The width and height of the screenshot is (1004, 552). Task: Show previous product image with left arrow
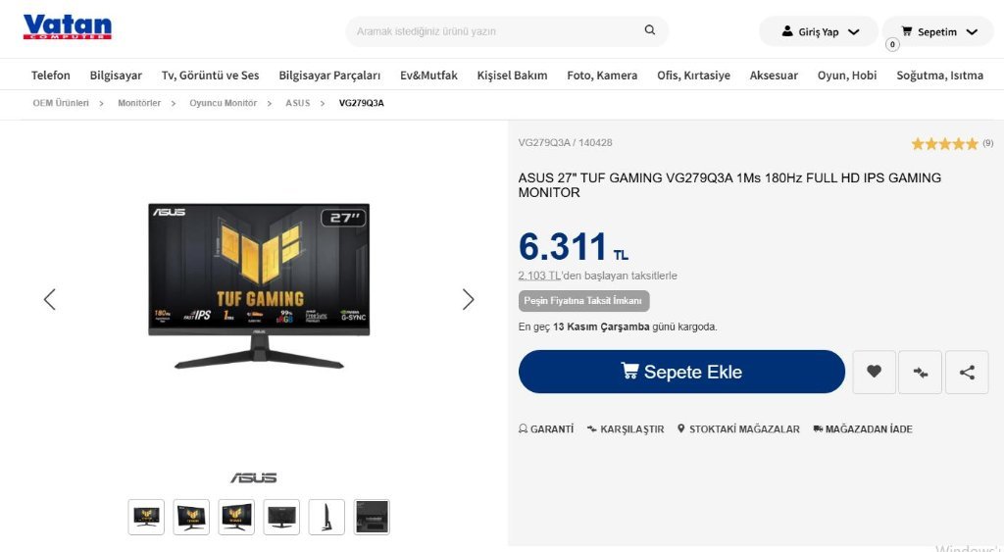pos(50,299)
